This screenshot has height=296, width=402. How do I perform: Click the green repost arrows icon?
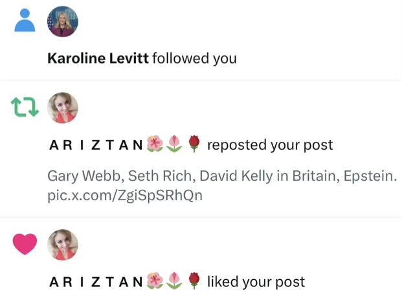coord(25,107)
